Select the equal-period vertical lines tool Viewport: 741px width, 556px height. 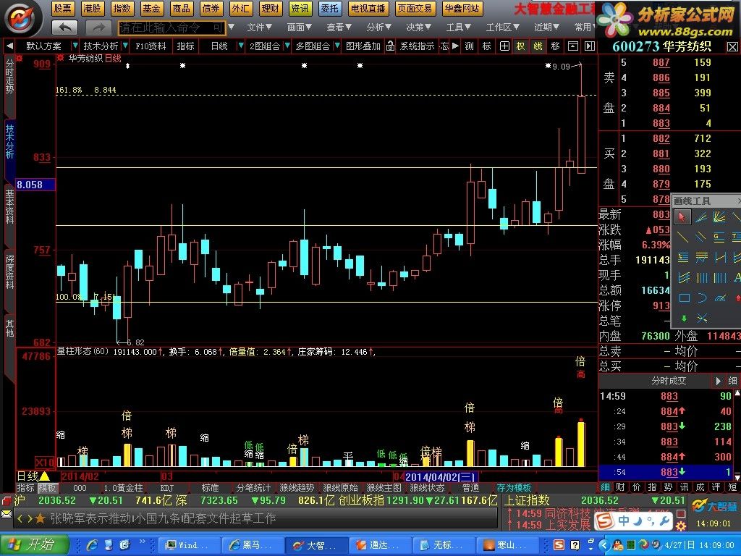702,277
